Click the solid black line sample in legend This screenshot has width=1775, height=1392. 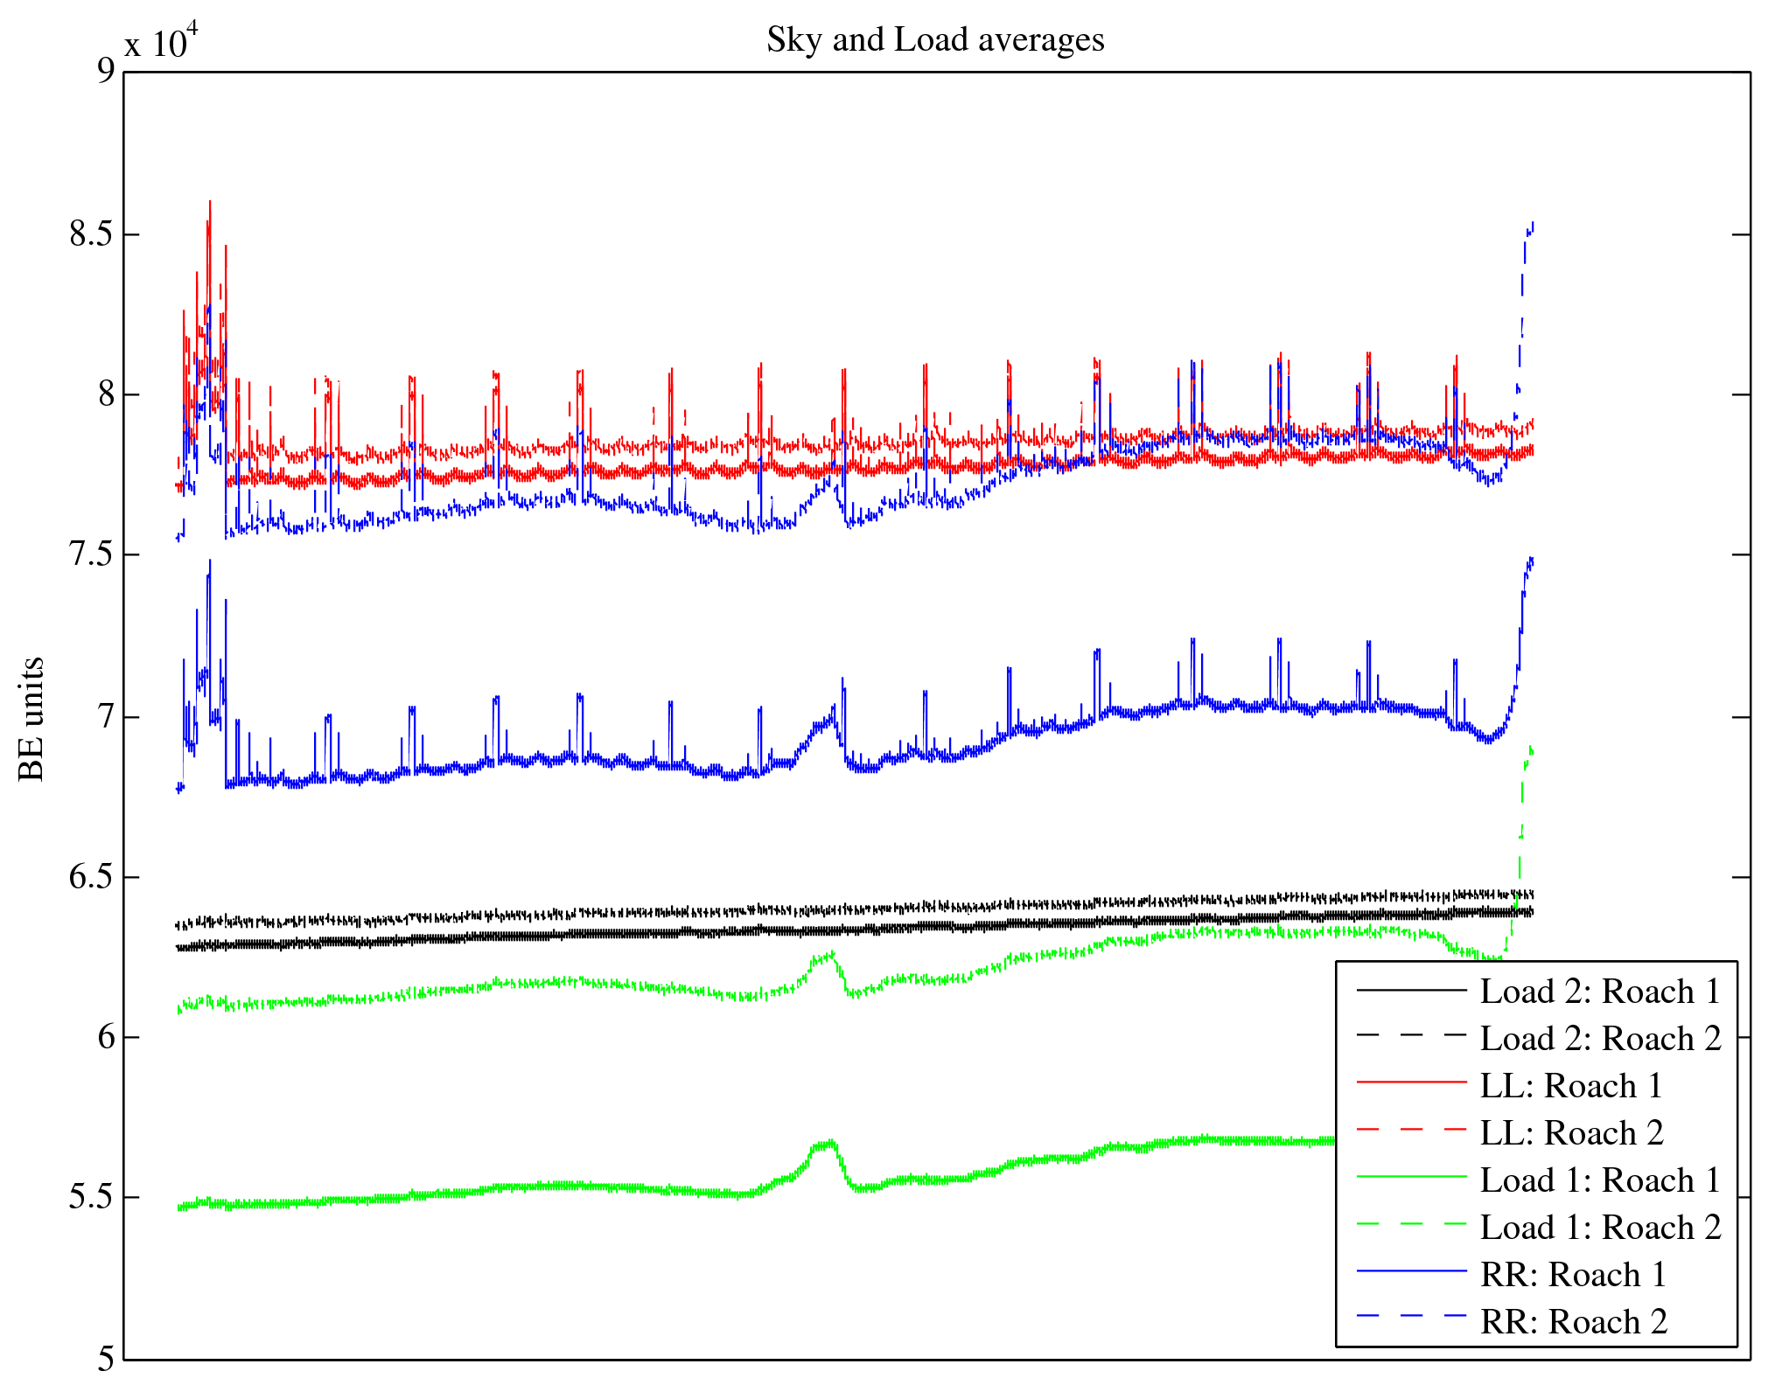click(1411, 990)
